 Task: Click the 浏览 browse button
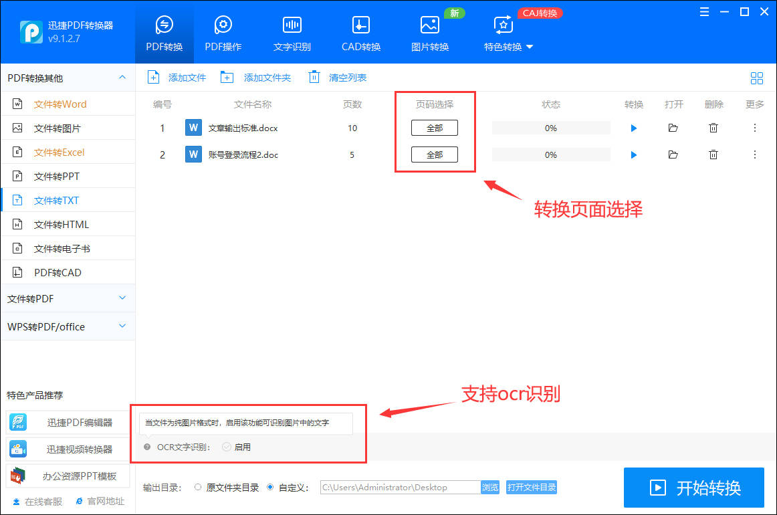[490, 488]
